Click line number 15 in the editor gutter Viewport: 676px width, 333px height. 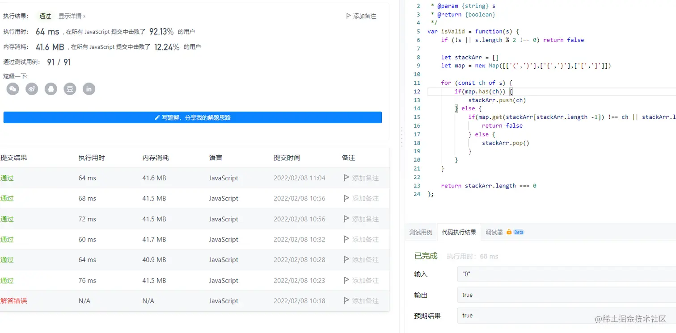[x=417, y=117]
